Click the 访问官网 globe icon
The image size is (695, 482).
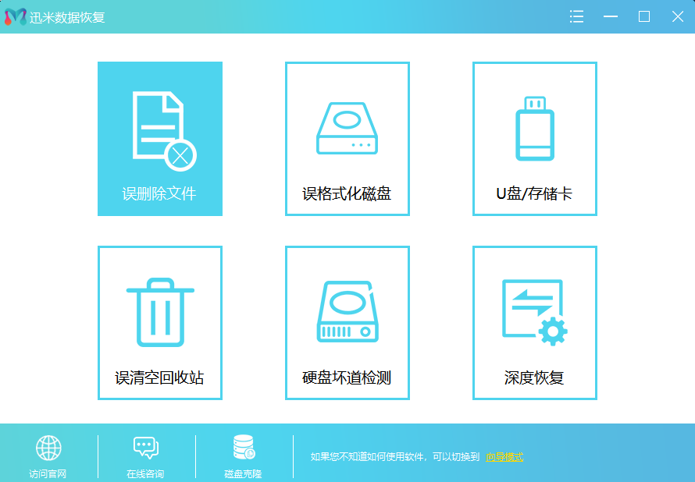tap(50, 446)
